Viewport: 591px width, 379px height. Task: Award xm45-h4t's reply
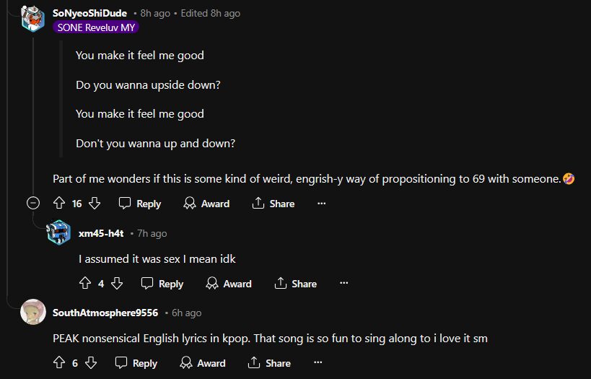point(229,284)
